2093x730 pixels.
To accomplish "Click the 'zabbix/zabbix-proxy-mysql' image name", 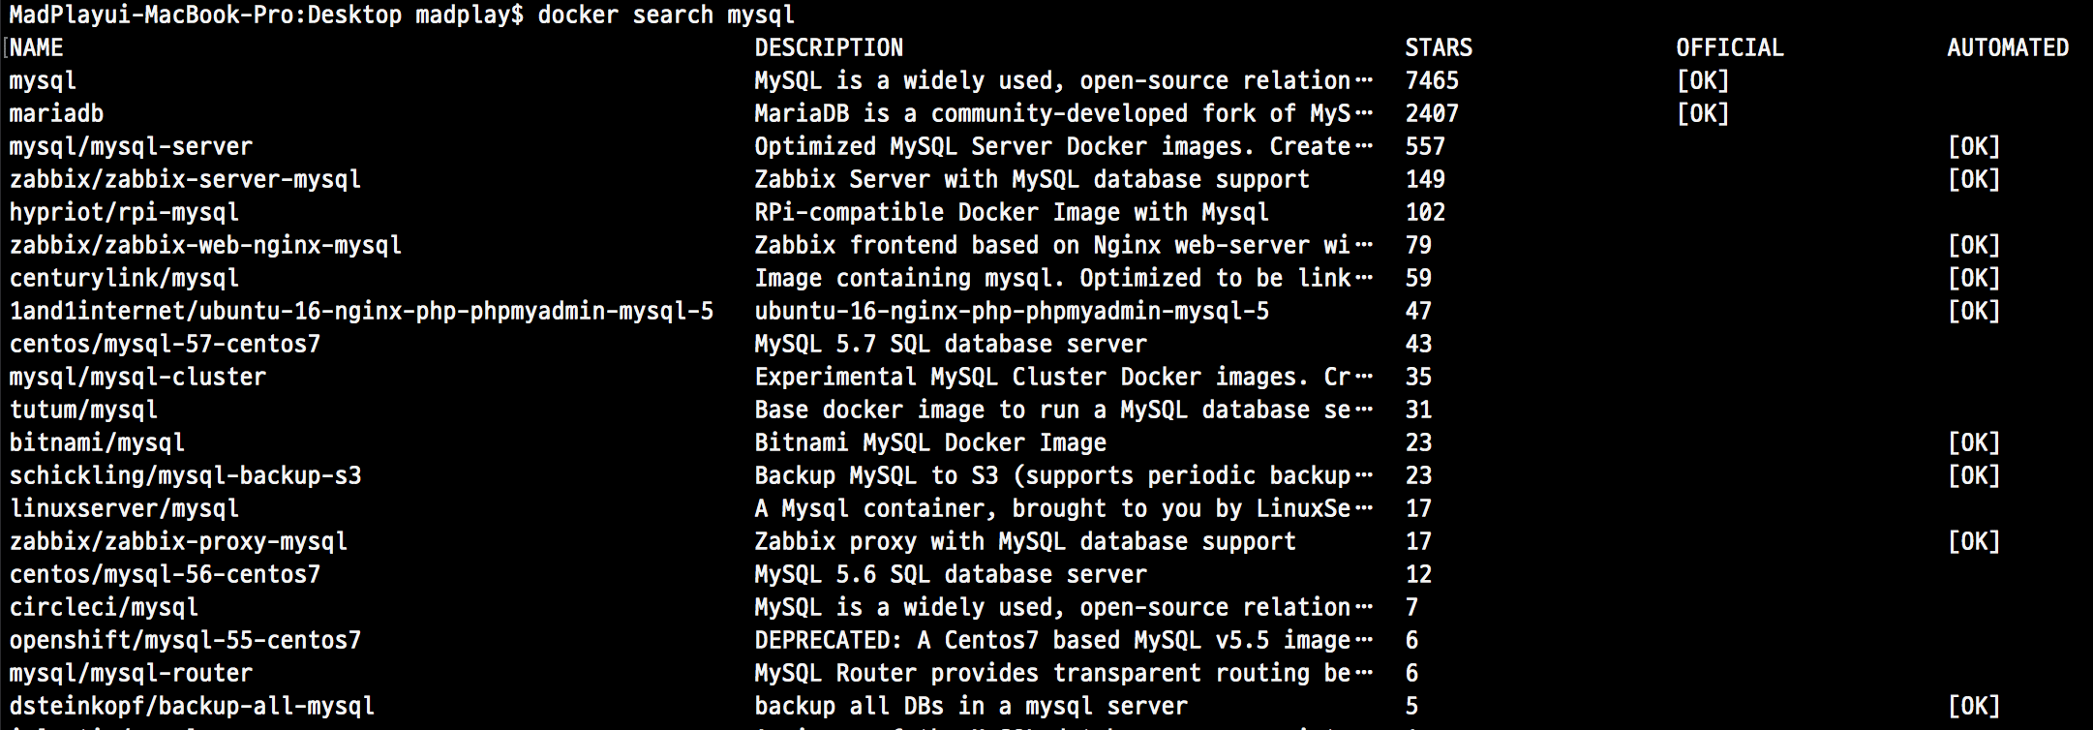I will pos(178,541).
